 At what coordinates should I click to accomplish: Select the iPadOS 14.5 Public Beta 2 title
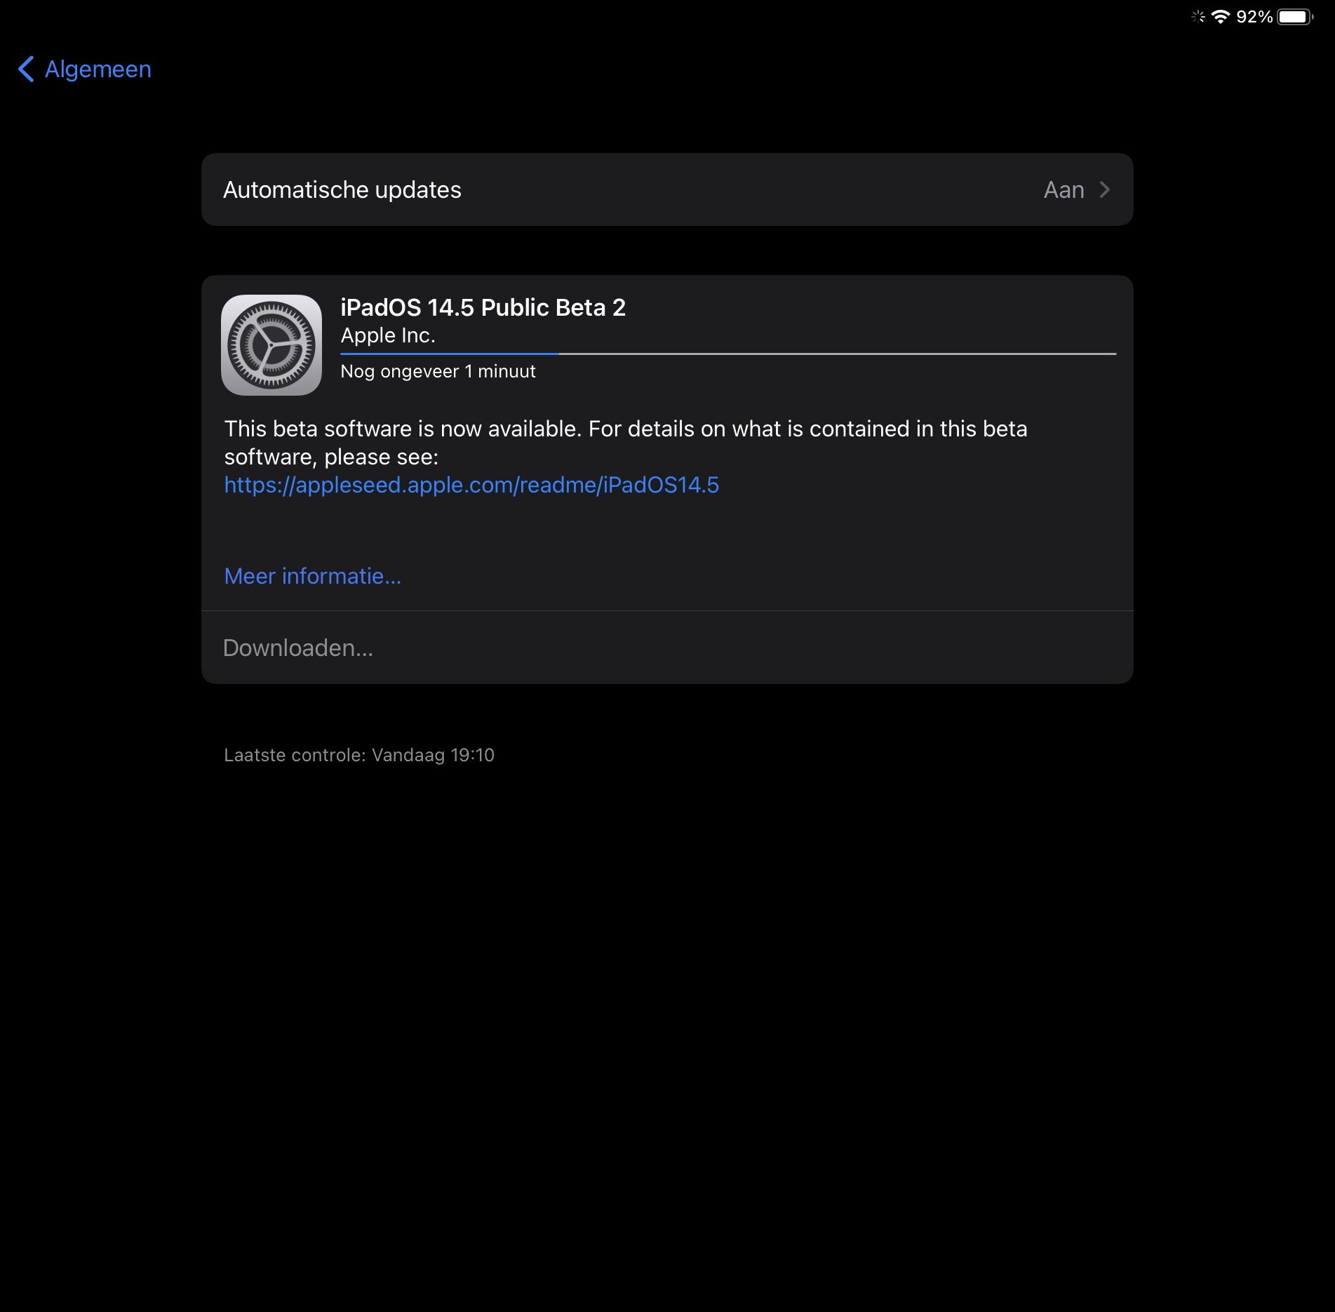483,307
